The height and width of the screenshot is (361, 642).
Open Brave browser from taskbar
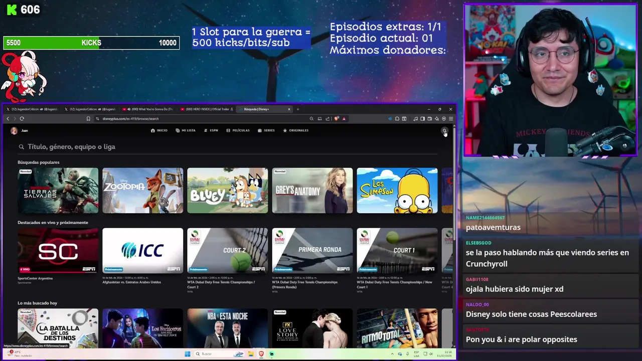click(261, 354)
